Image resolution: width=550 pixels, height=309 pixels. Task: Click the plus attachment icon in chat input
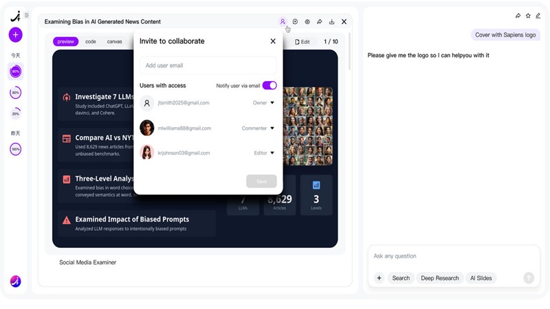pyautogui.click(x=379, y=278)
